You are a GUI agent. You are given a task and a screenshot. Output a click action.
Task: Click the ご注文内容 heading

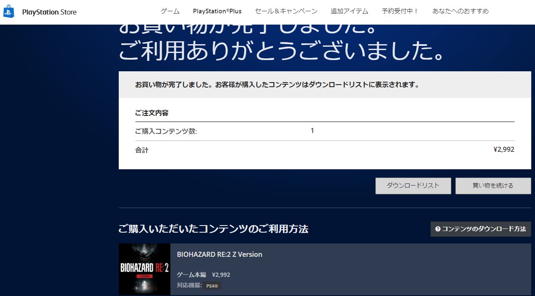click(152, 113)
